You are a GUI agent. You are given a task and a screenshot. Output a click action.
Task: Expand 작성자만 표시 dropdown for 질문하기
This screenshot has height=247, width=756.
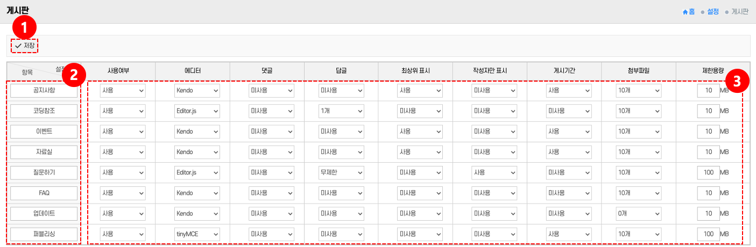coord(494,172)
